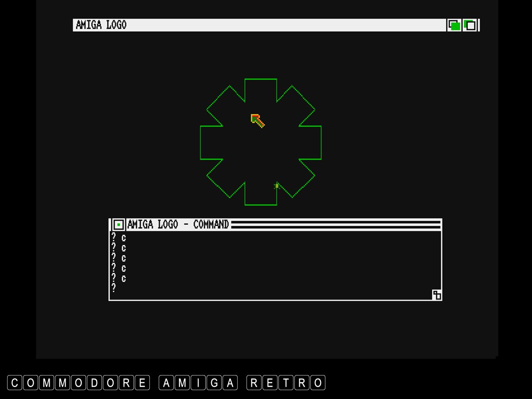Screen dimensions: 532x399
Task: Click the Command window resize gadget
Action: (437, 295)
